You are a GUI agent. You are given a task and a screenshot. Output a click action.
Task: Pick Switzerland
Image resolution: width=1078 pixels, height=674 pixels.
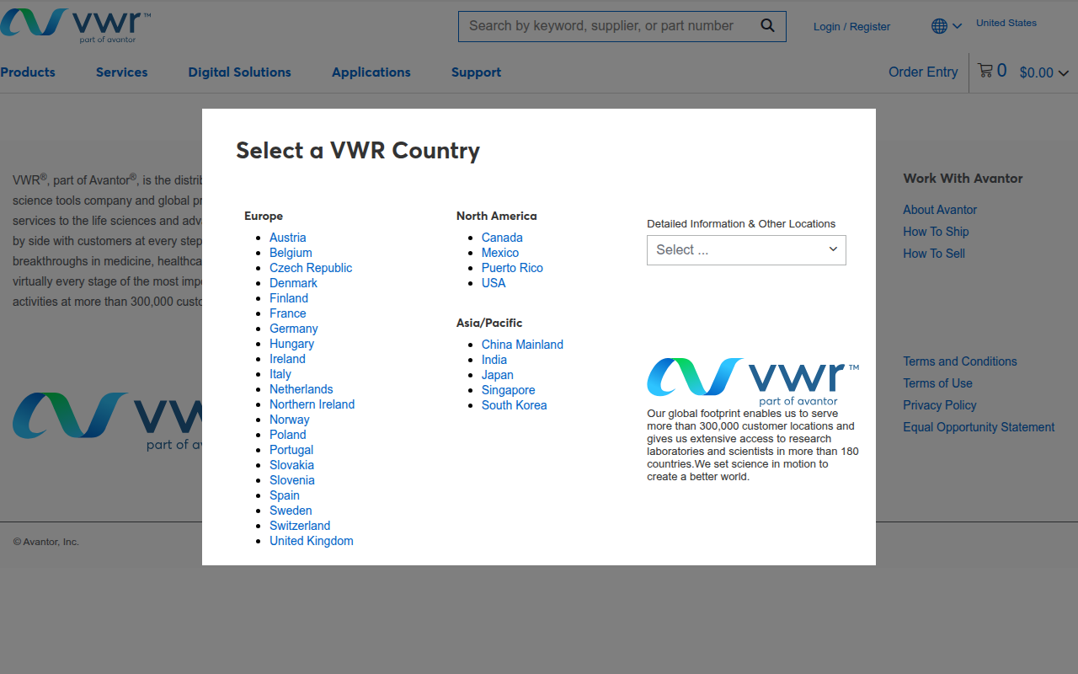click(300, 526)
